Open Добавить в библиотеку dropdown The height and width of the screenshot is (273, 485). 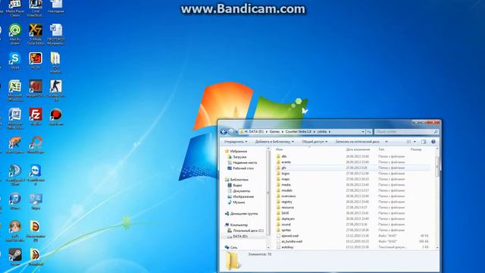click(274, 142)
